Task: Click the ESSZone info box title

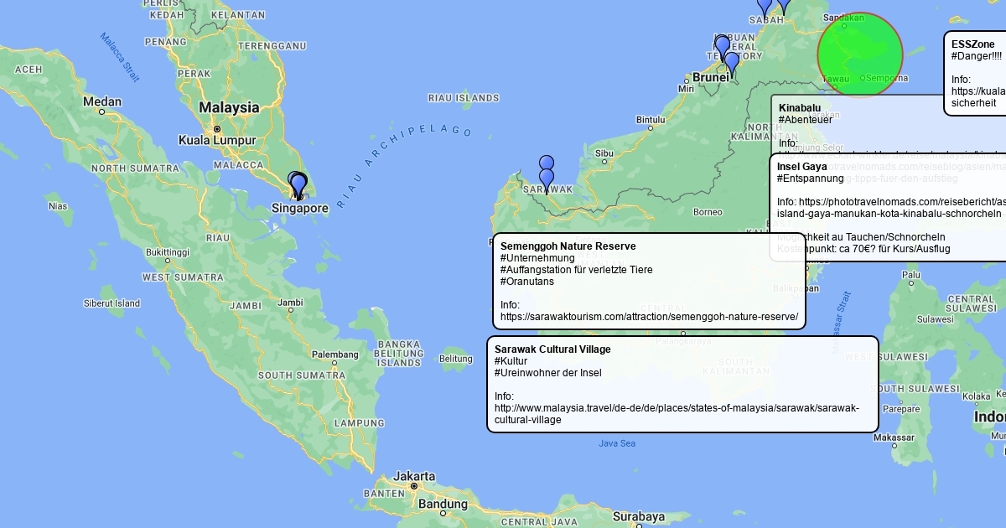Action: [972, 44]
